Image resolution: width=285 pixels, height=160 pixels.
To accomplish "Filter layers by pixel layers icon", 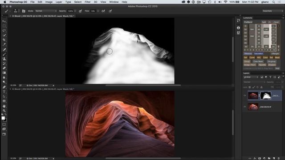I will click(x=262, y=77).
